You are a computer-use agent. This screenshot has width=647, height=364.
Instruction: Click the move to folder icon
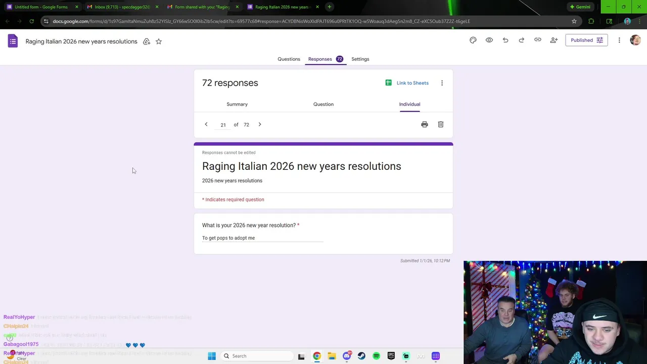[x=147, y=41]
